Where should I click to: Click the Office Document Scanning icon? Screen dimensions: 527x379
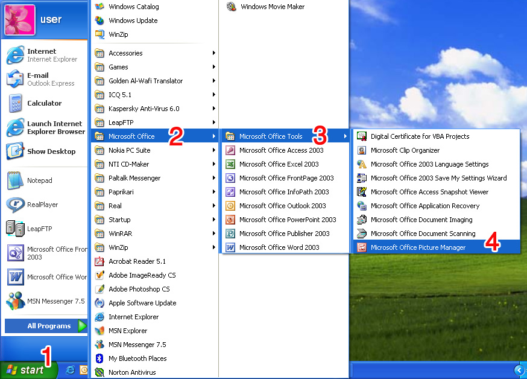click(362, 234)
